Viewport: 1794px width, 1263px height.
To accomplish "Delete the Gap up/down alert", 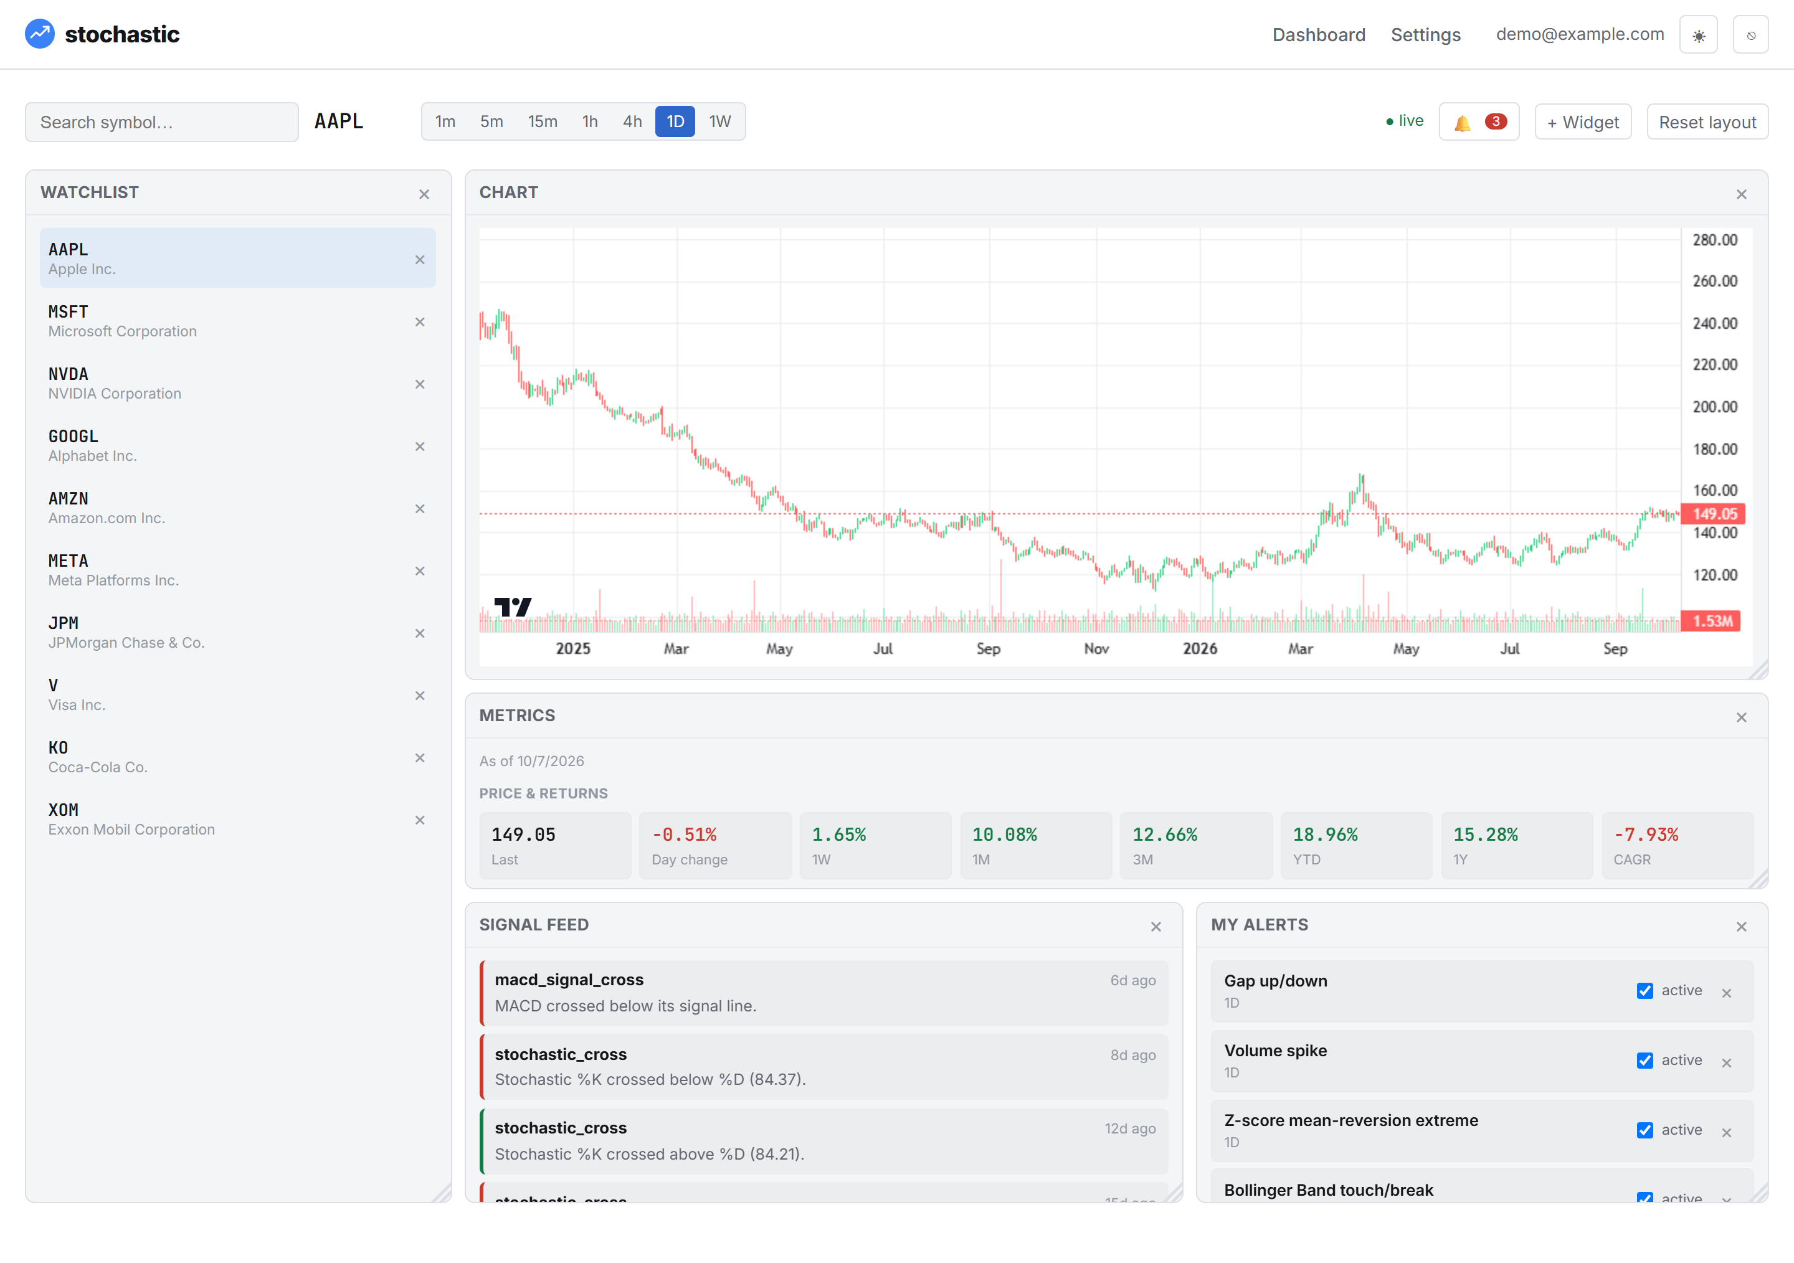I will point(1727,993).
